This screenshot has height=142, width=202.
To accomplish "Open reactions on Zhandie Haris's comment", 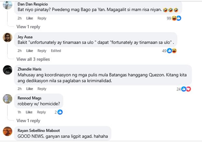I will pyautogui.click(x=186, y=89).
